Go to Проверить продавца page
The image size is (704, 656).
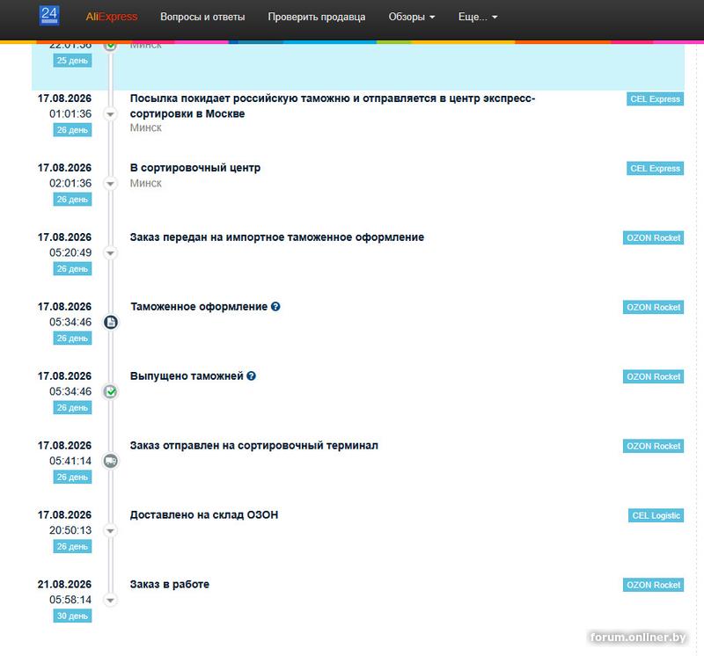[x=317, y=17]
